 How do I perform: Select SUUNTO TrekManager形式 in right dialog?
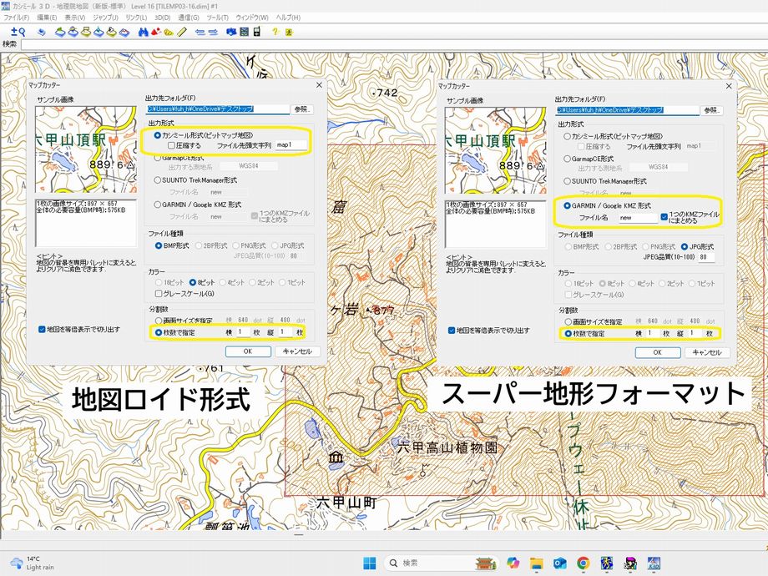pos(568,180)
